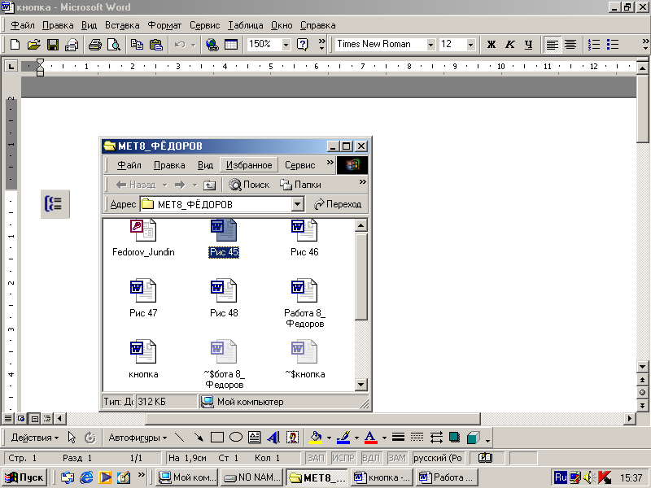Viewport: 651px width, 488px height.
Task: Open Word's Формат menu
Action: (164, 25)
